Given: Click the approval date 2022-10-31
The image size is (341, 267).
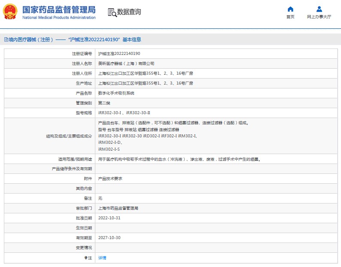Looking at the screenshot, I should coord(109,218).
